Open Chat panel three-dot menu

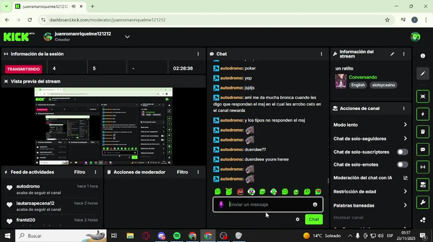click(321, 54)
